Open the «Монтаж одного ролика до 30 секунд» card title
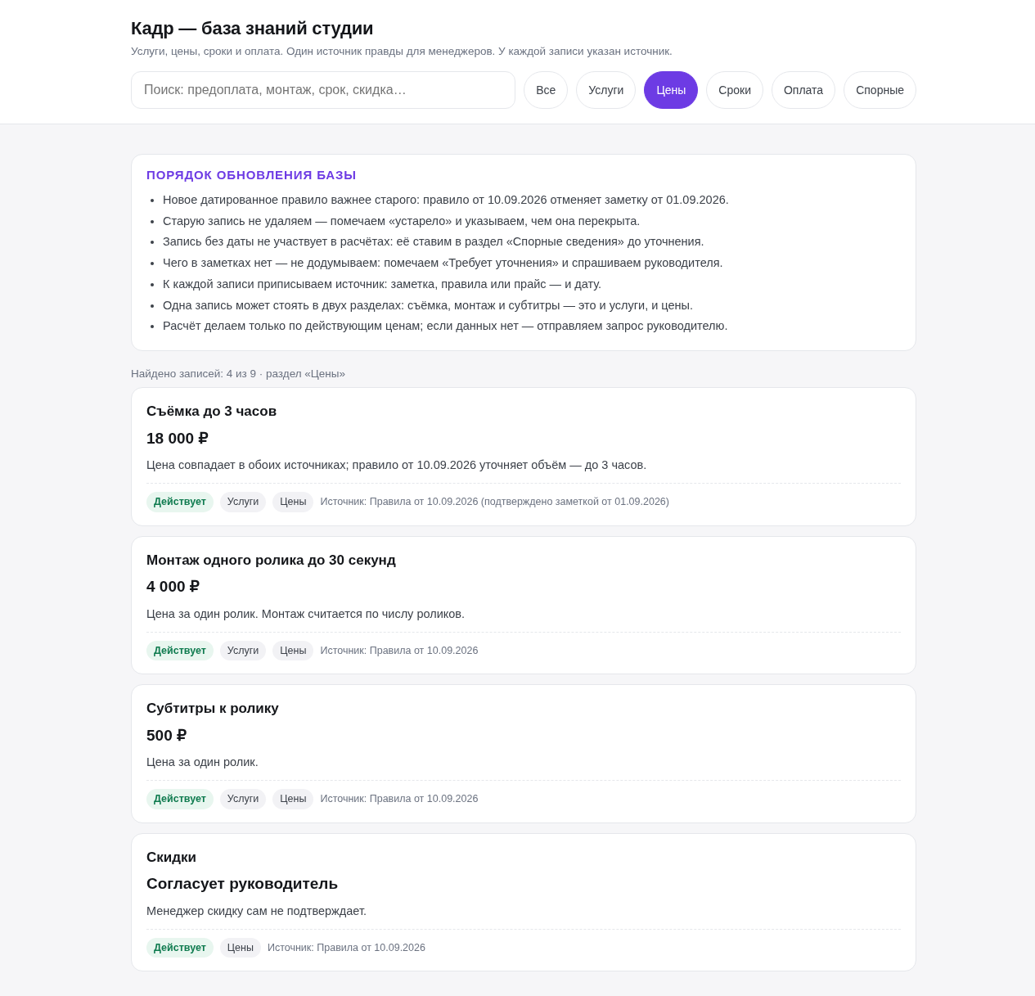 (271, 560)
